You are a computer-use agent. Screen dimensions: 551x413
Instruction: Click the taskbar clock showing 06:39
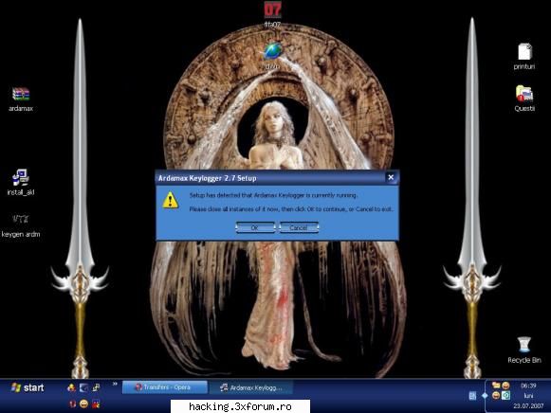coord(528,386)
